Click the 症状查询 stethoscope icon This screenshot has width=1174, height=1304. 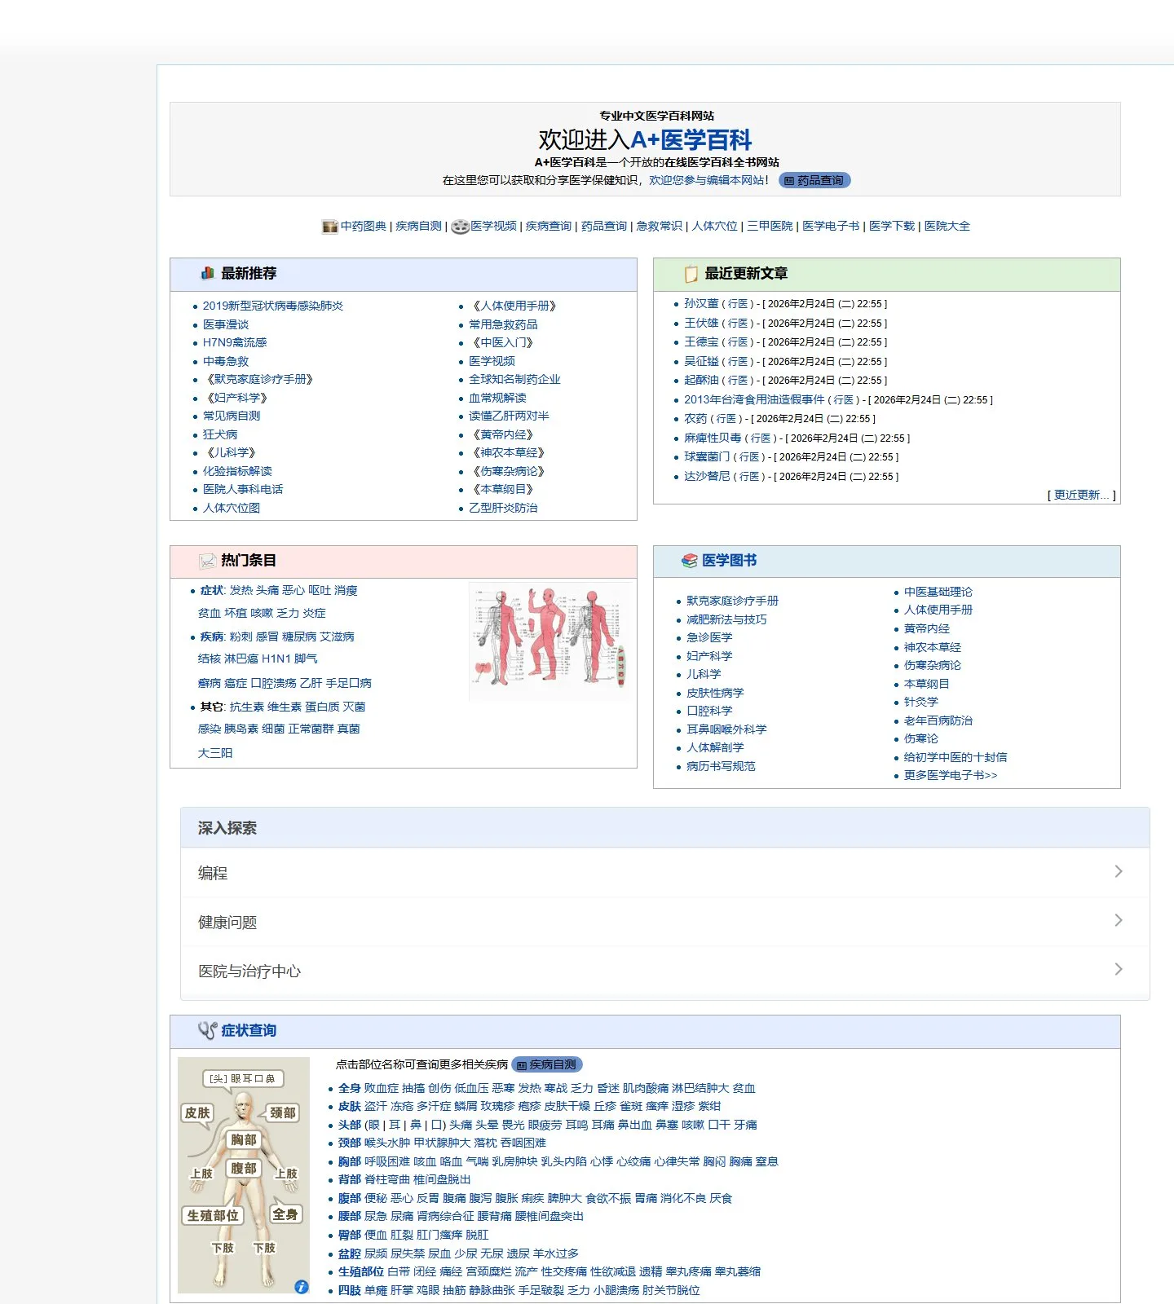pos(208,1030)
